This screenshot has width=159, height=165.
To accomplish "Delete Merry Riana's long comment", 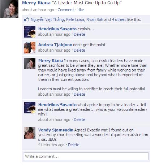I will 79,94.
